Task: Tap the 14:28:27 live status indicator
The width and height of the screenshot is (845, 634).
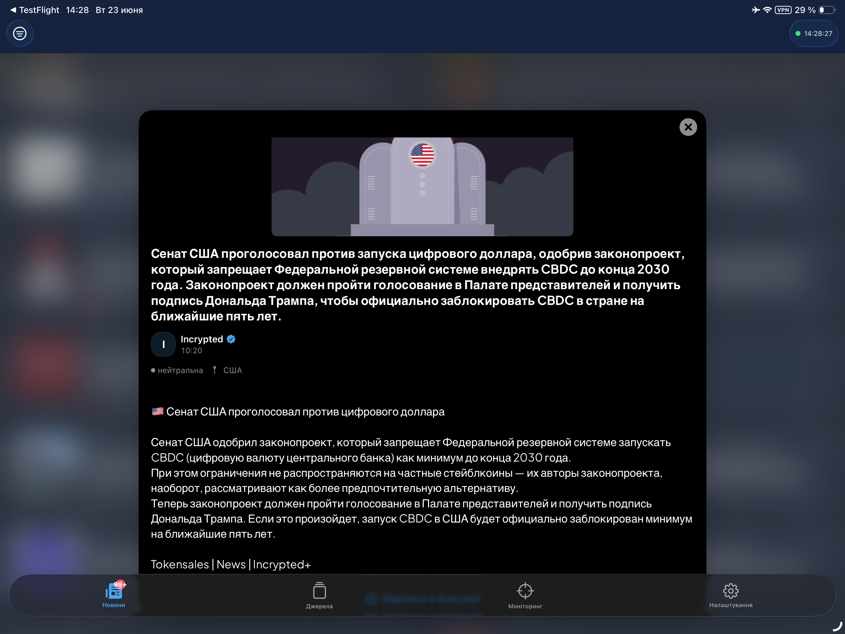Action: (x=814, y=34)
